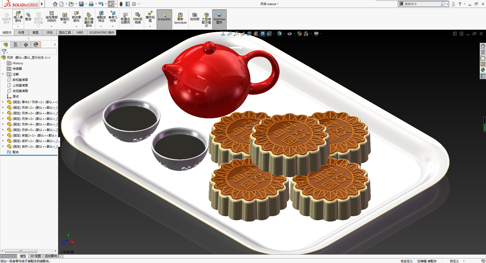This screenshot has height=263, width=486.
Task: Expand the 茶壶2<1> component node
Action: [3, 135]
